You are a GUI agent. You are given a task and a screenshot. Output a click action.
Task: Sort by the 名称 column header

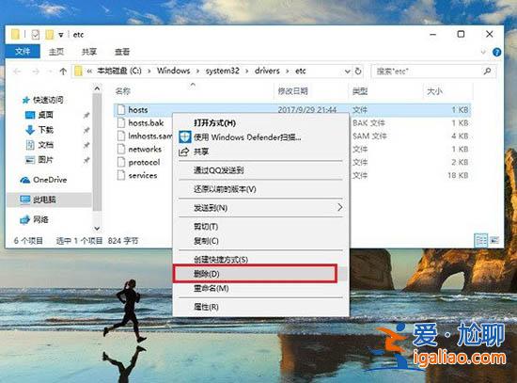pyautogui.click(x=123, y=91)
